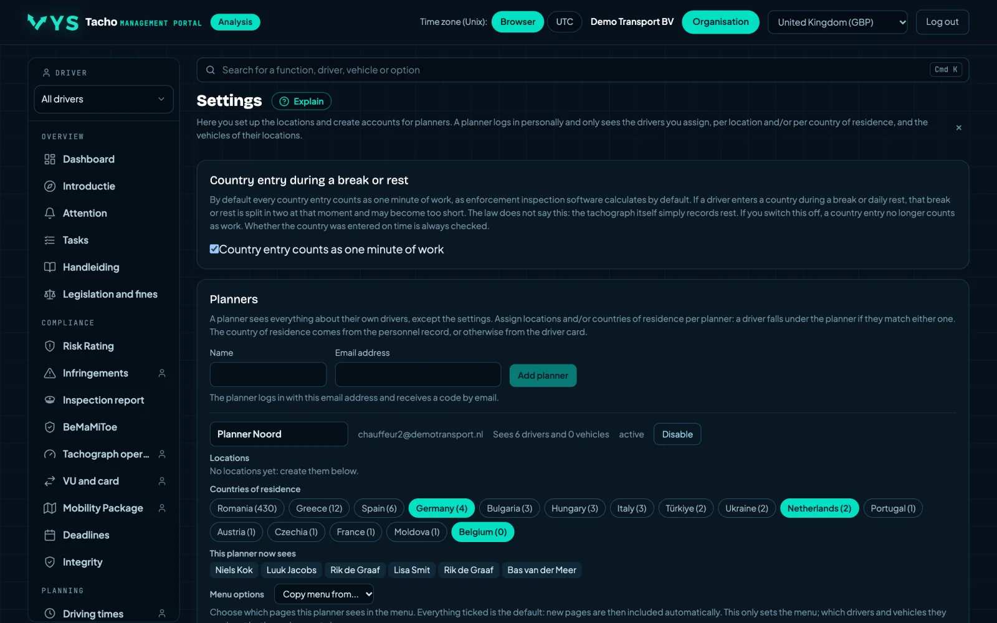
Task: Click the Add planner button
Action: click(543, 376)
